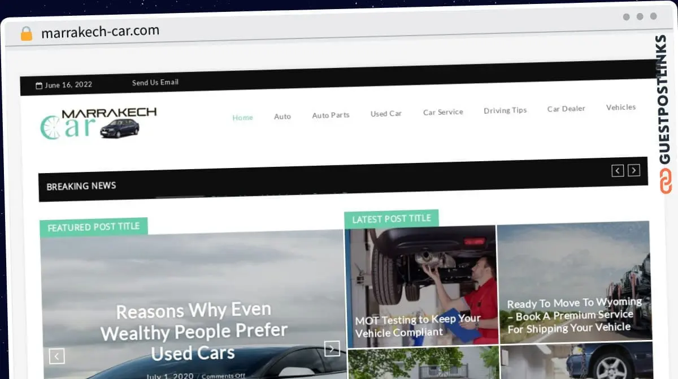Image resolution: width=678 pixels, height=379 pixels.
Task: Click the padlock icon in address bar
Action: (27, 33)
